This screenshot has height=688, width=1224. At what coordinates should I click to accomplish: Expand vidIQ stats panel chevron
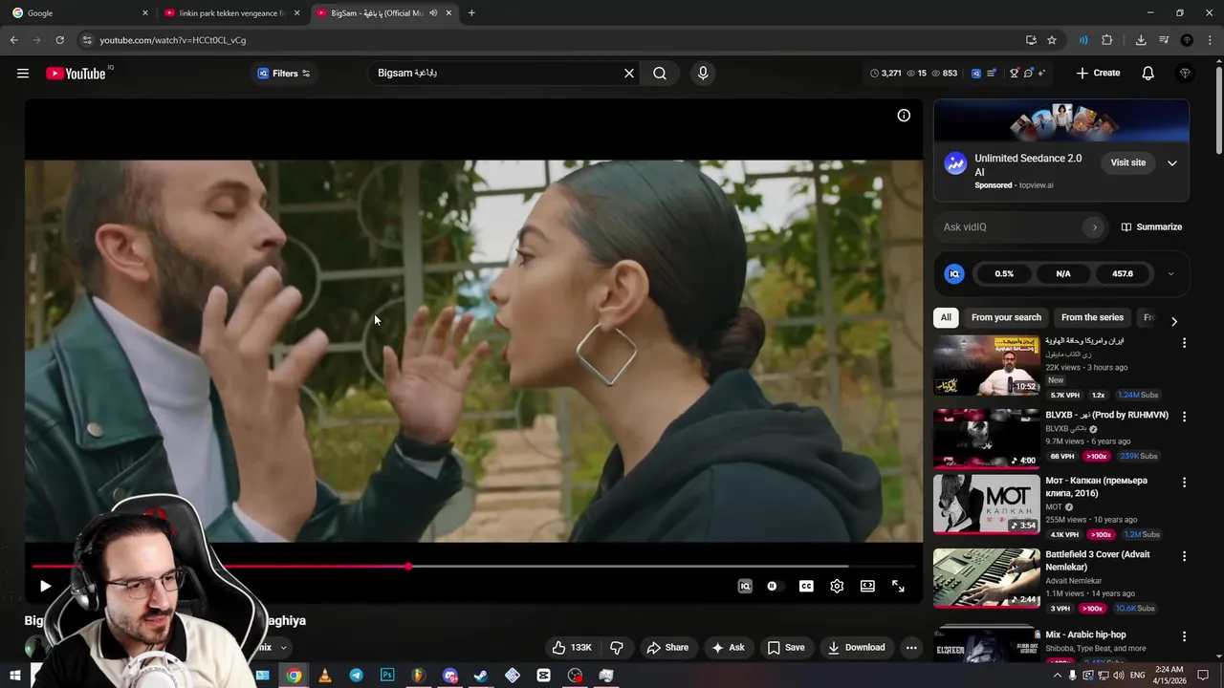[x=1170, y=274]
